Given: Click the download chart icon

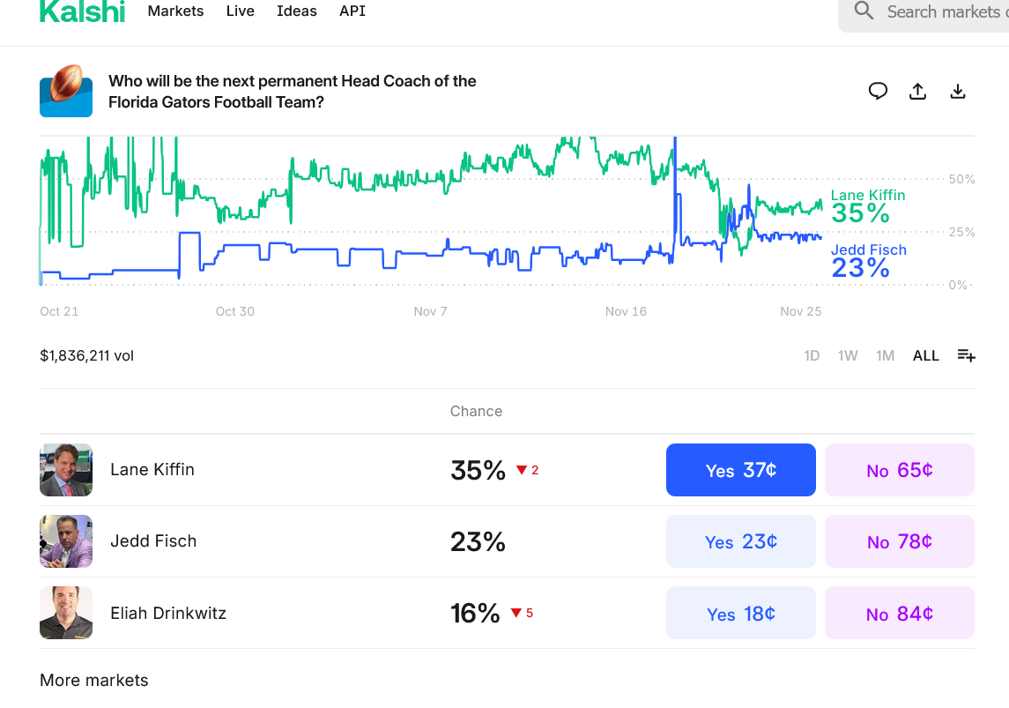Looking at the screenshot, I should click(x=958, y=91).
